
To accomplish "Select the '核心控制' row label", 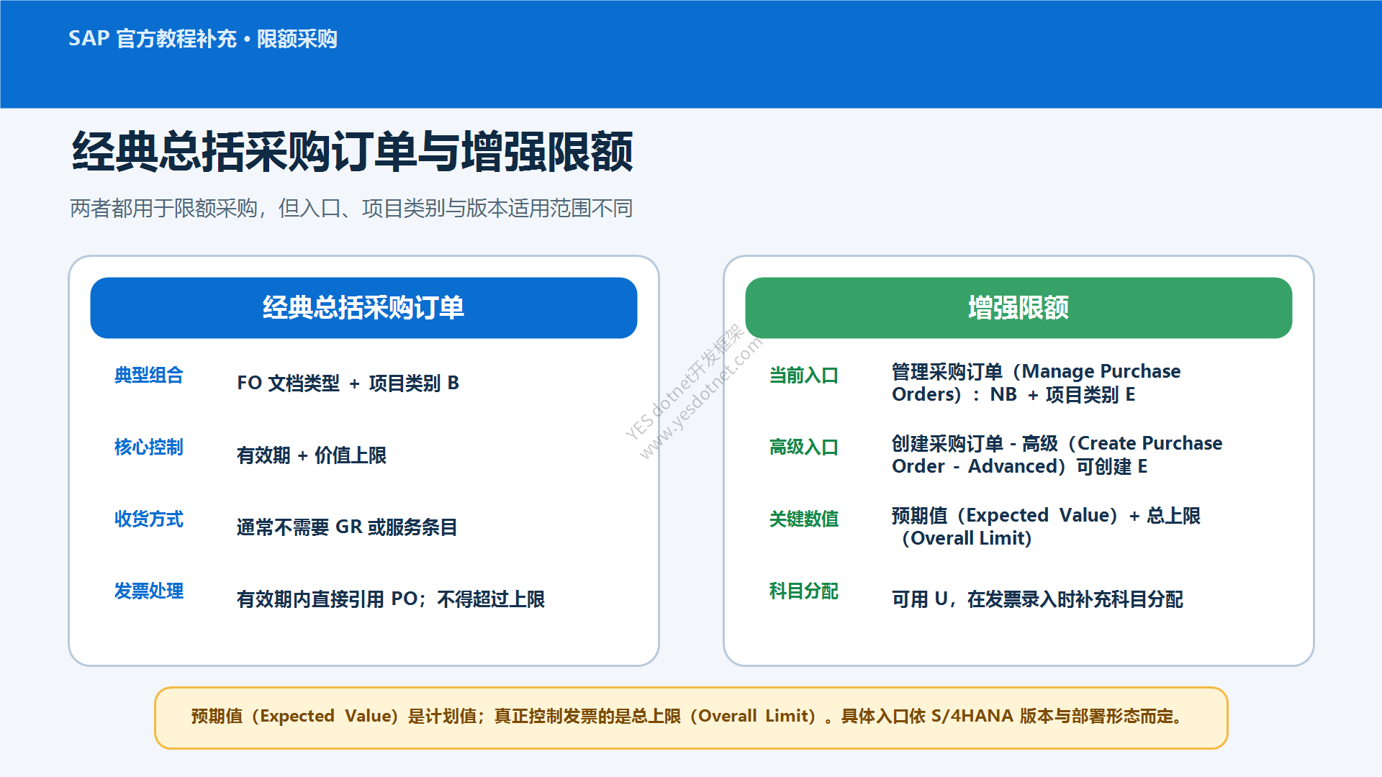I will point(149,447).
